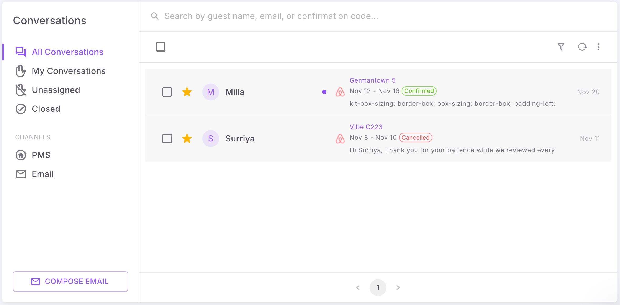Open the Germantown 5 property link

pyautogui.click(x=372, y=80)
